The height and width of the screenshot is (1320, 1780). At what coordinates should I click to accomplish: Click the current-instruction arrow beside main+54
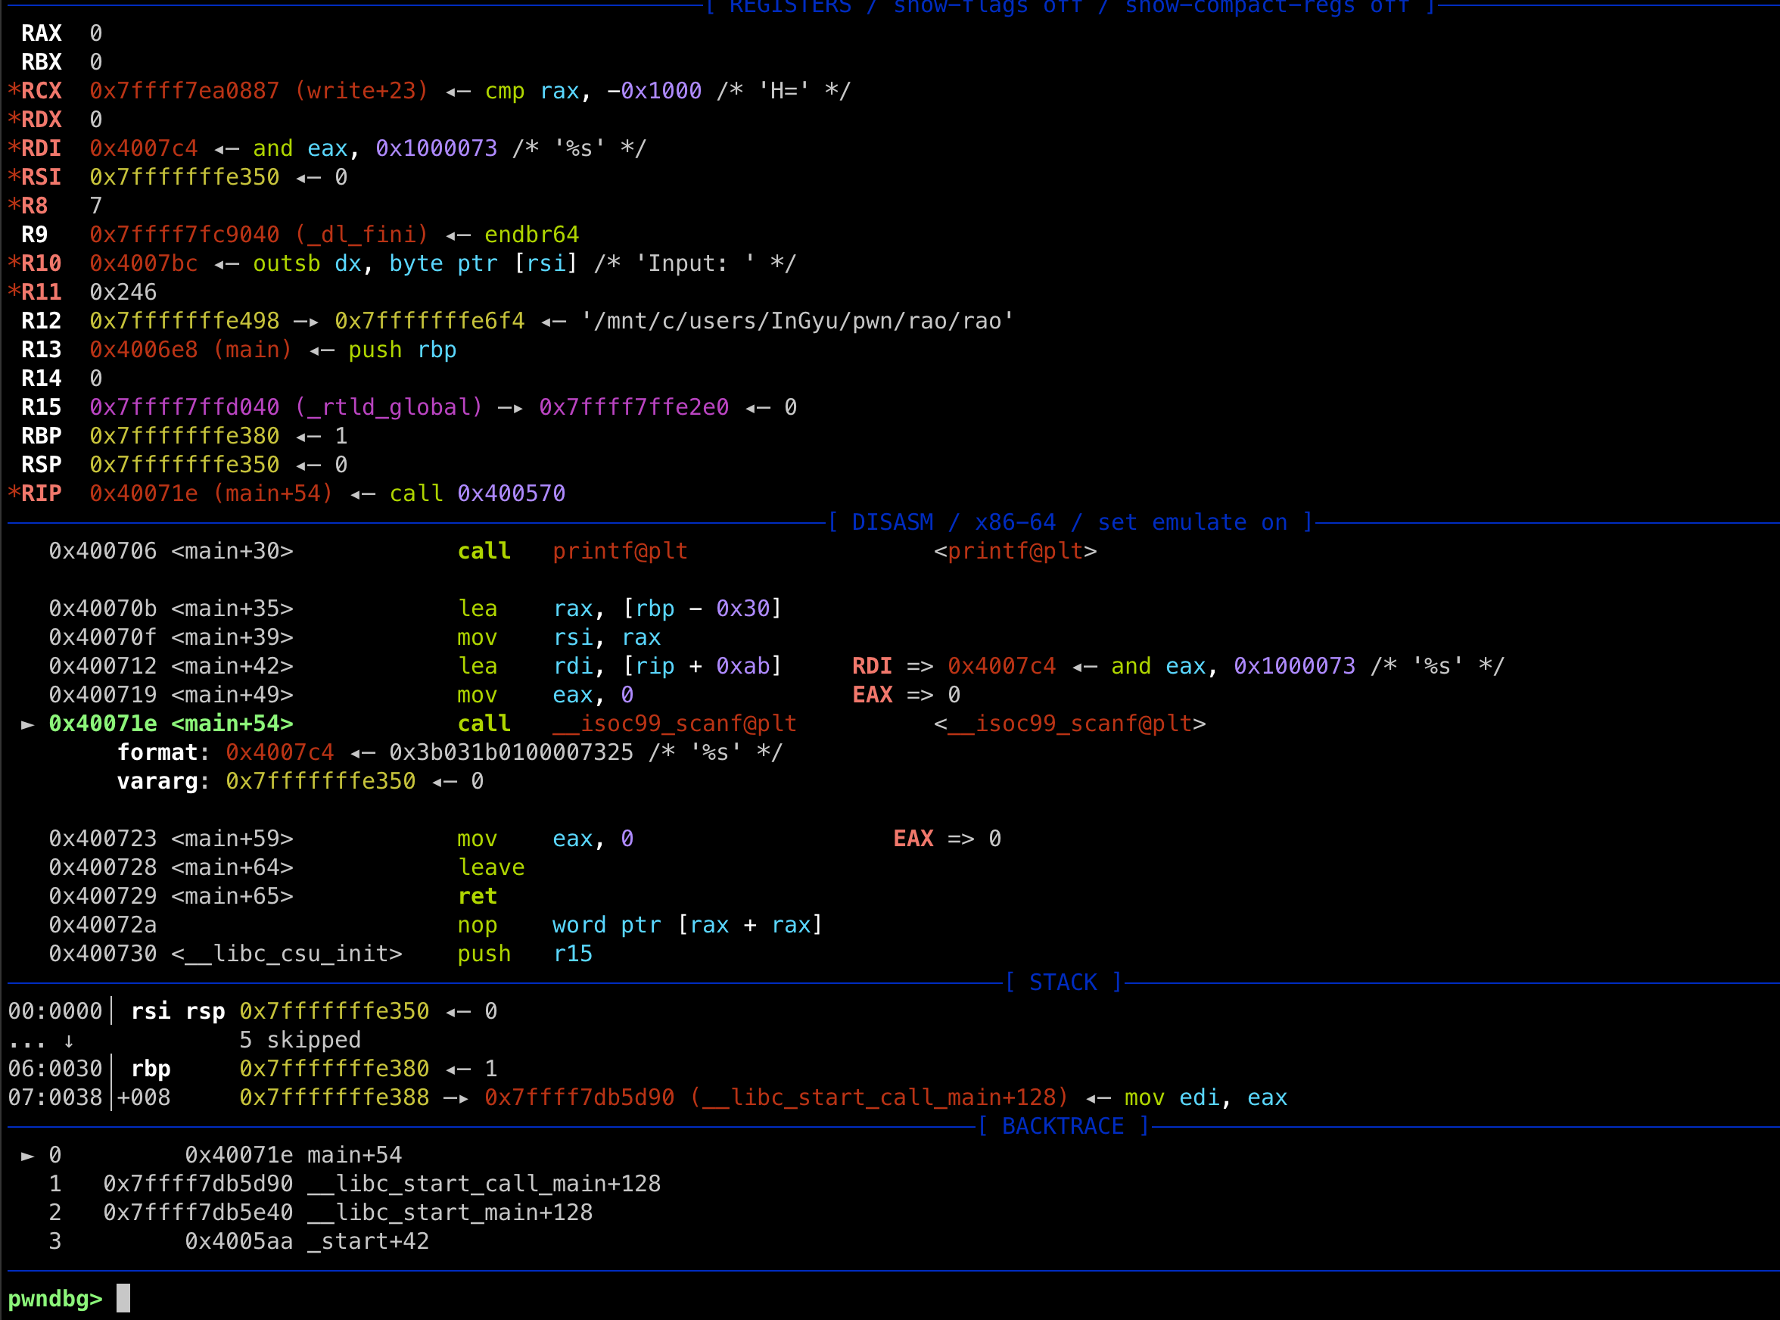27,724
